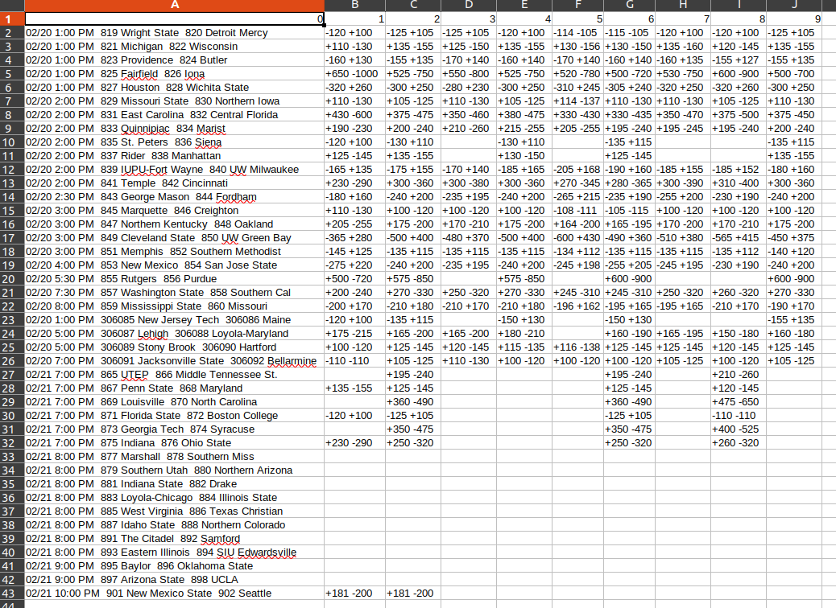Image resolution: width=836 pixels, height=608 pixels.
Task: Click Georgia Tech row value +400 -525
Action: point(739,429)
